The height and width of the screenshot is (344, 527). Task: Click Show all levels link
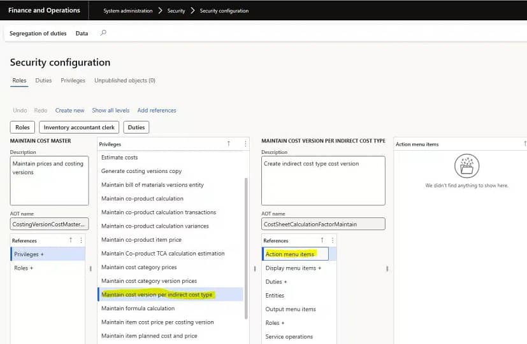(x=111, y=110)
